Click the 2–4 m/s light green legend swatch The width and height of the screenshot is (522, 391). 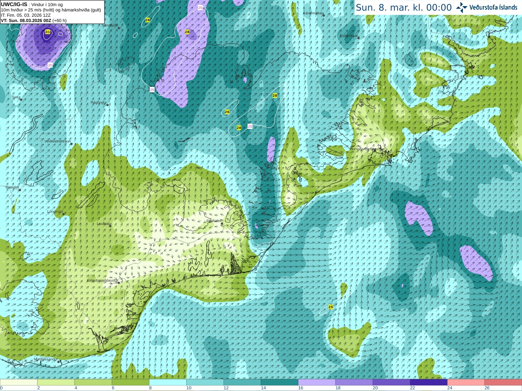[x=56, y=382]
